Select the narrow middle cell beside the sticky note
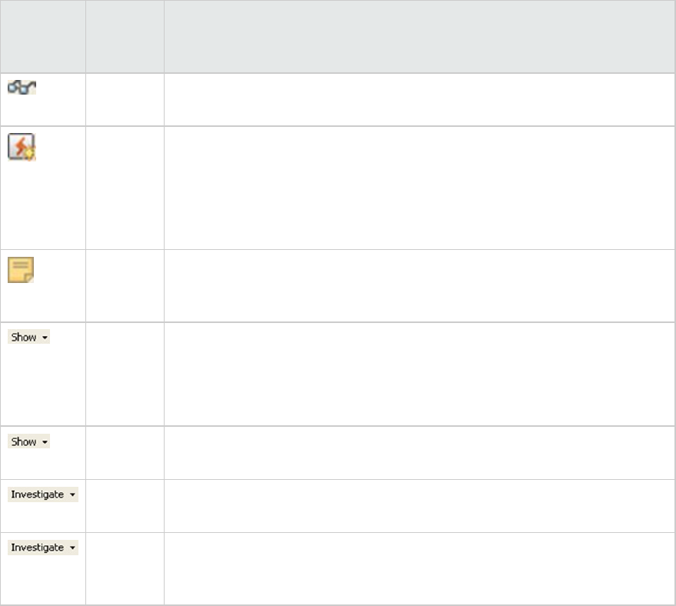This screenshot has width=676, height=606. [125, 285]
